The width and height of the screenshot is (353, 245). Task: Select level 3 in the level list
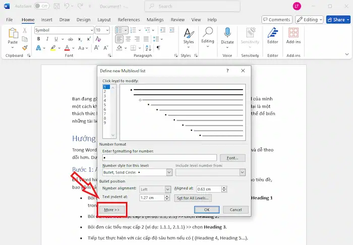point(105,96)
